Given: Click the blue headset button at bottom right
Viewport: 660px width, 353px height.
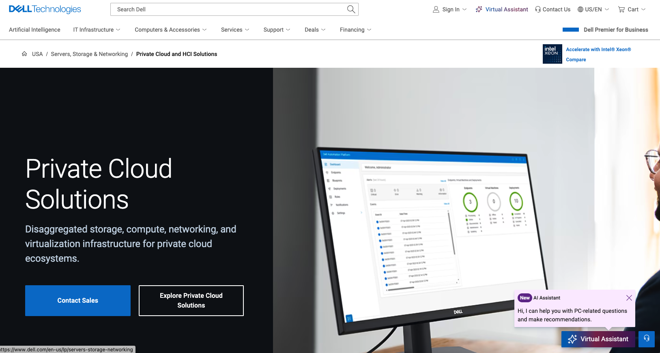Looking at the screenshot, I should (x=647, y=339).
